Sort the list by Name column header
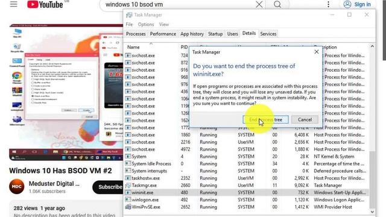The width and height of the screenshot is (386, 217). point(133,47)
